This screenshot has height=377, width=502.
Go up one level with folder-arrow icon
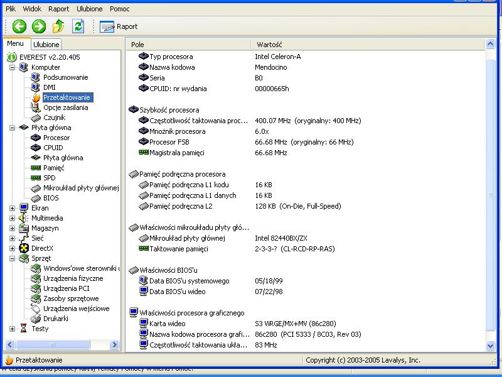click(x=58, y=26)
